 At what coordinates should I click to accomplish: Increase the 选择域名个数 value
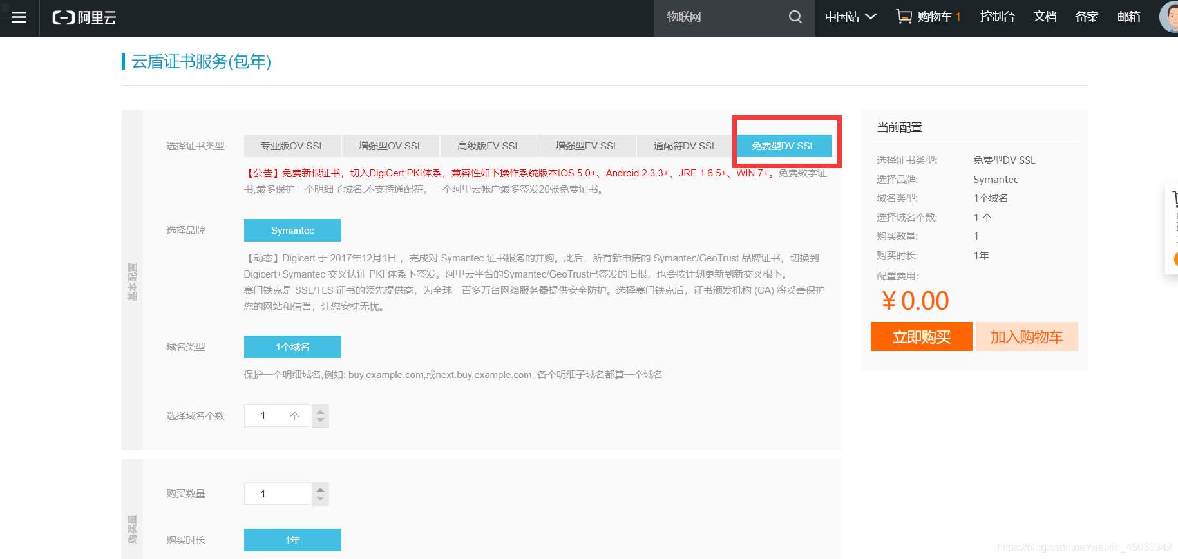(x=320, y=411)
